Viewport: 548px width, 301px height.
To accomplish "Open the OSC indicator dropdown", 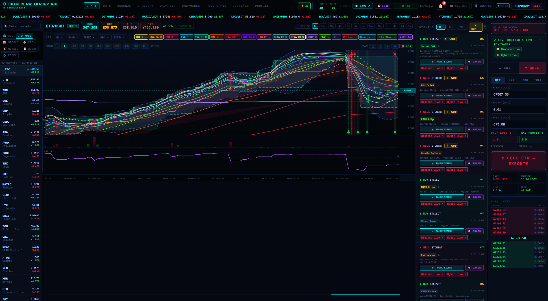I will [x=104, y=37].
